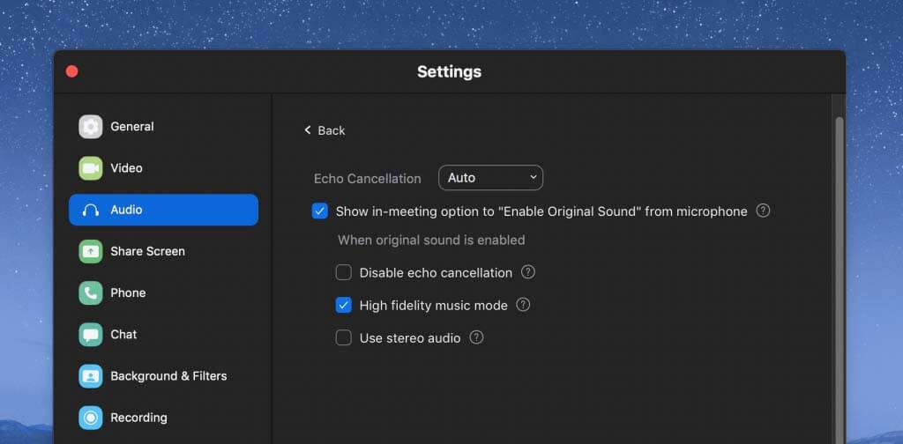
Task: Close Settings with the red button
Action: coord(72,71)
